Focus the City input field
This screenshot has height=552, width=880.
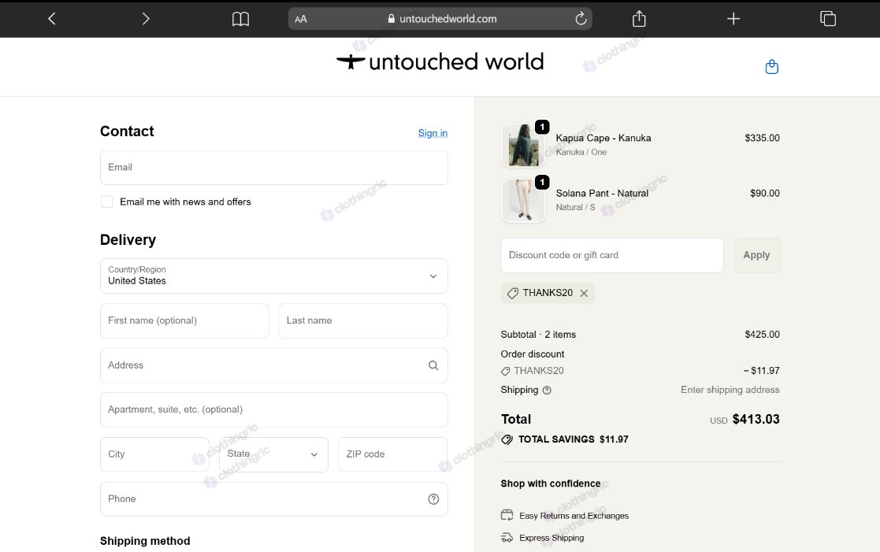[155, 454]
